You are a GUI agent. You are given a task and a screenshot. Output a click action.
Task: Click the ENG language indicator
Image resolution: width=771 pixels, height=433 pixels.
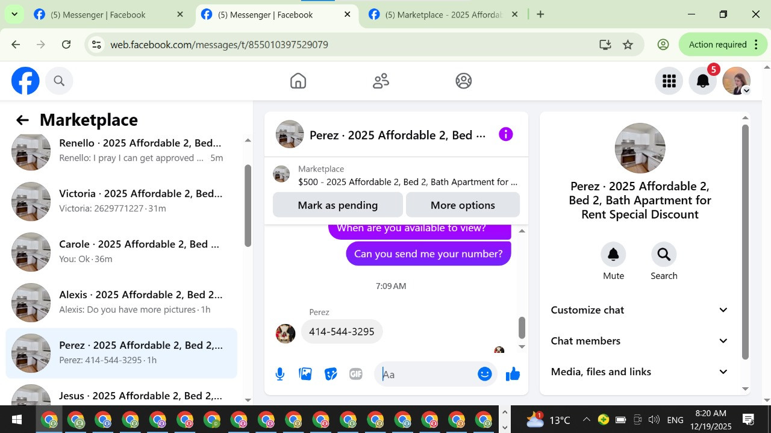(x=675, y=420)
